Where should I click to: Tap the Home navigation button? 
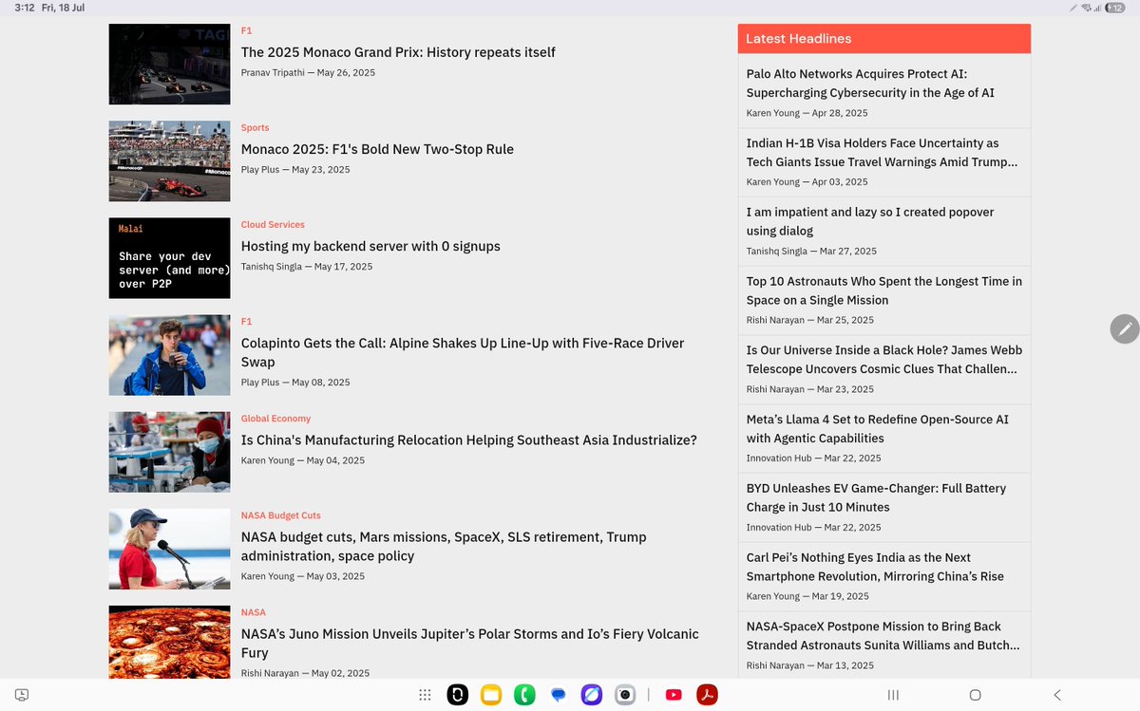point(975,695)
